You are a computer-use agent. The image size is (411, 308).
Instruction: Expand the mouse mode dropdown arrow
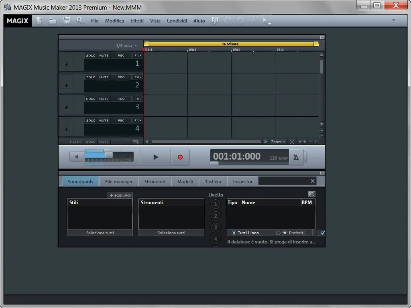point(270,24)
